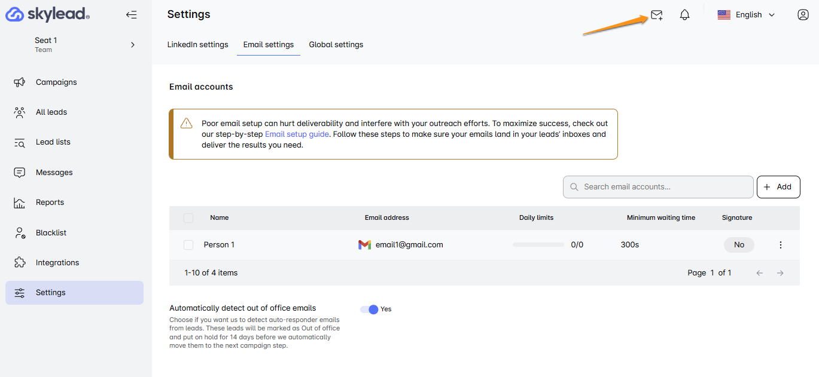Go to All leads page
Viewport: 819px width, 377px height.
tap(51, 112)
